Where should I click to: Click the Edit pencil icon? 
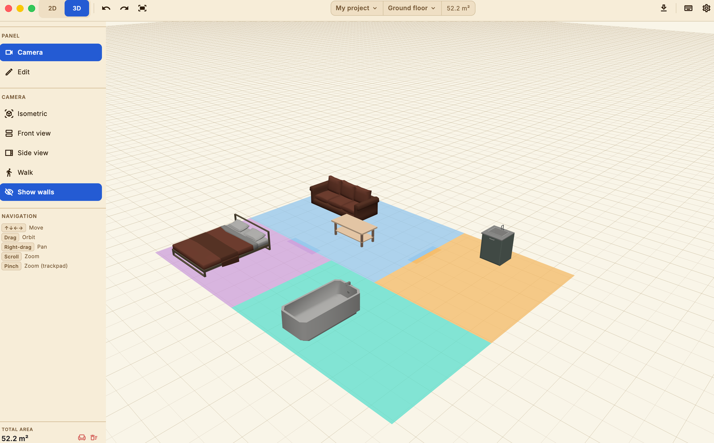[9, 72]
